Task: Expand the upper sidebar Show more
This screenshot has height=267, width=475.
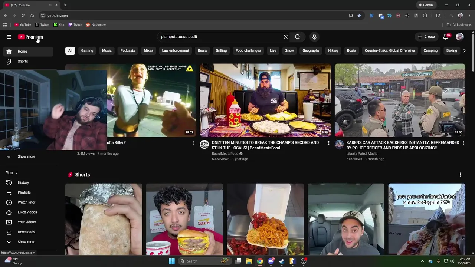Action: click(28, 156)
